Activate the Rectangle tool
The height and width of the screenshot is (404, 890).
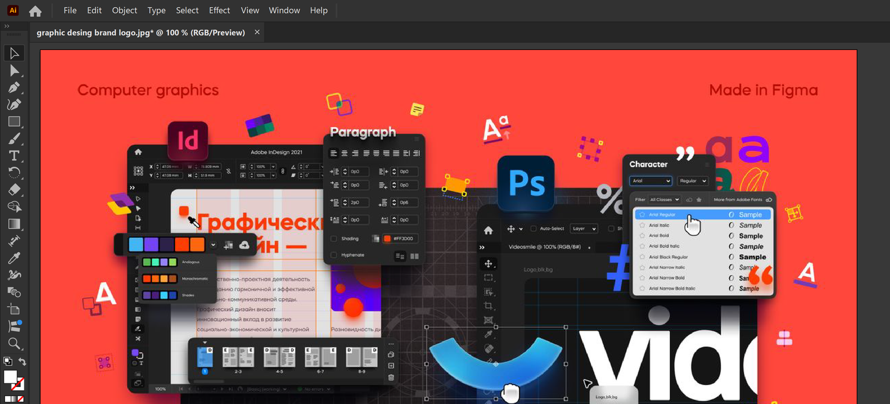(14, 122)
